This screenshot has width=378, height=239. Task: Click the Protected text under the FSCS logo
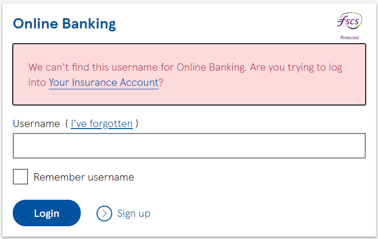pyautogui.click(x=349, y=37)
